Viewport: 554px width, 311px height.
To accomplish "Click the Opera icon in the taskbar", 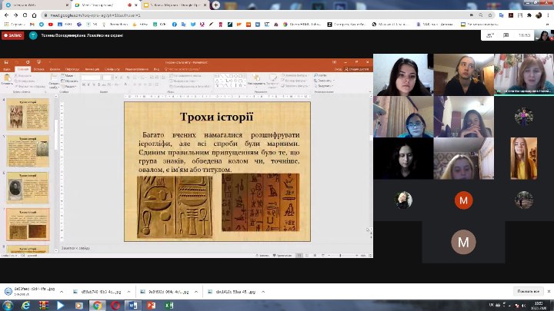I will [x=115, y=305].
